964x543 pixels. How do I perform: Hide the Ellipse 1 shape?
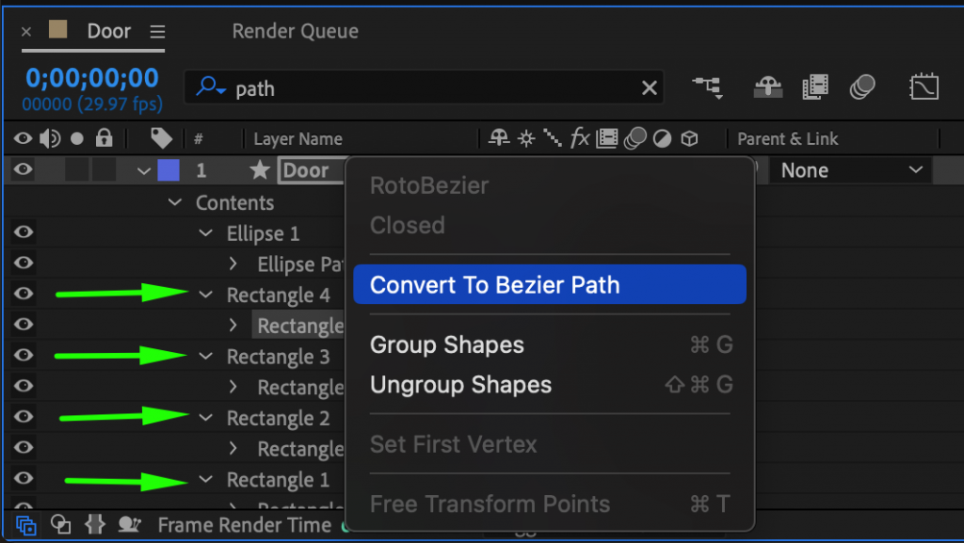22,232
